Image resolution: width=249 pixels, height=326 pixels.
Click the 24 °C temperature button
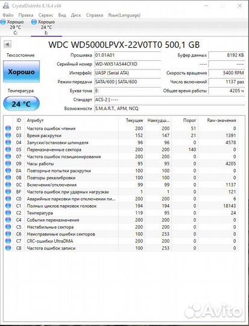[x=21, y=104]
